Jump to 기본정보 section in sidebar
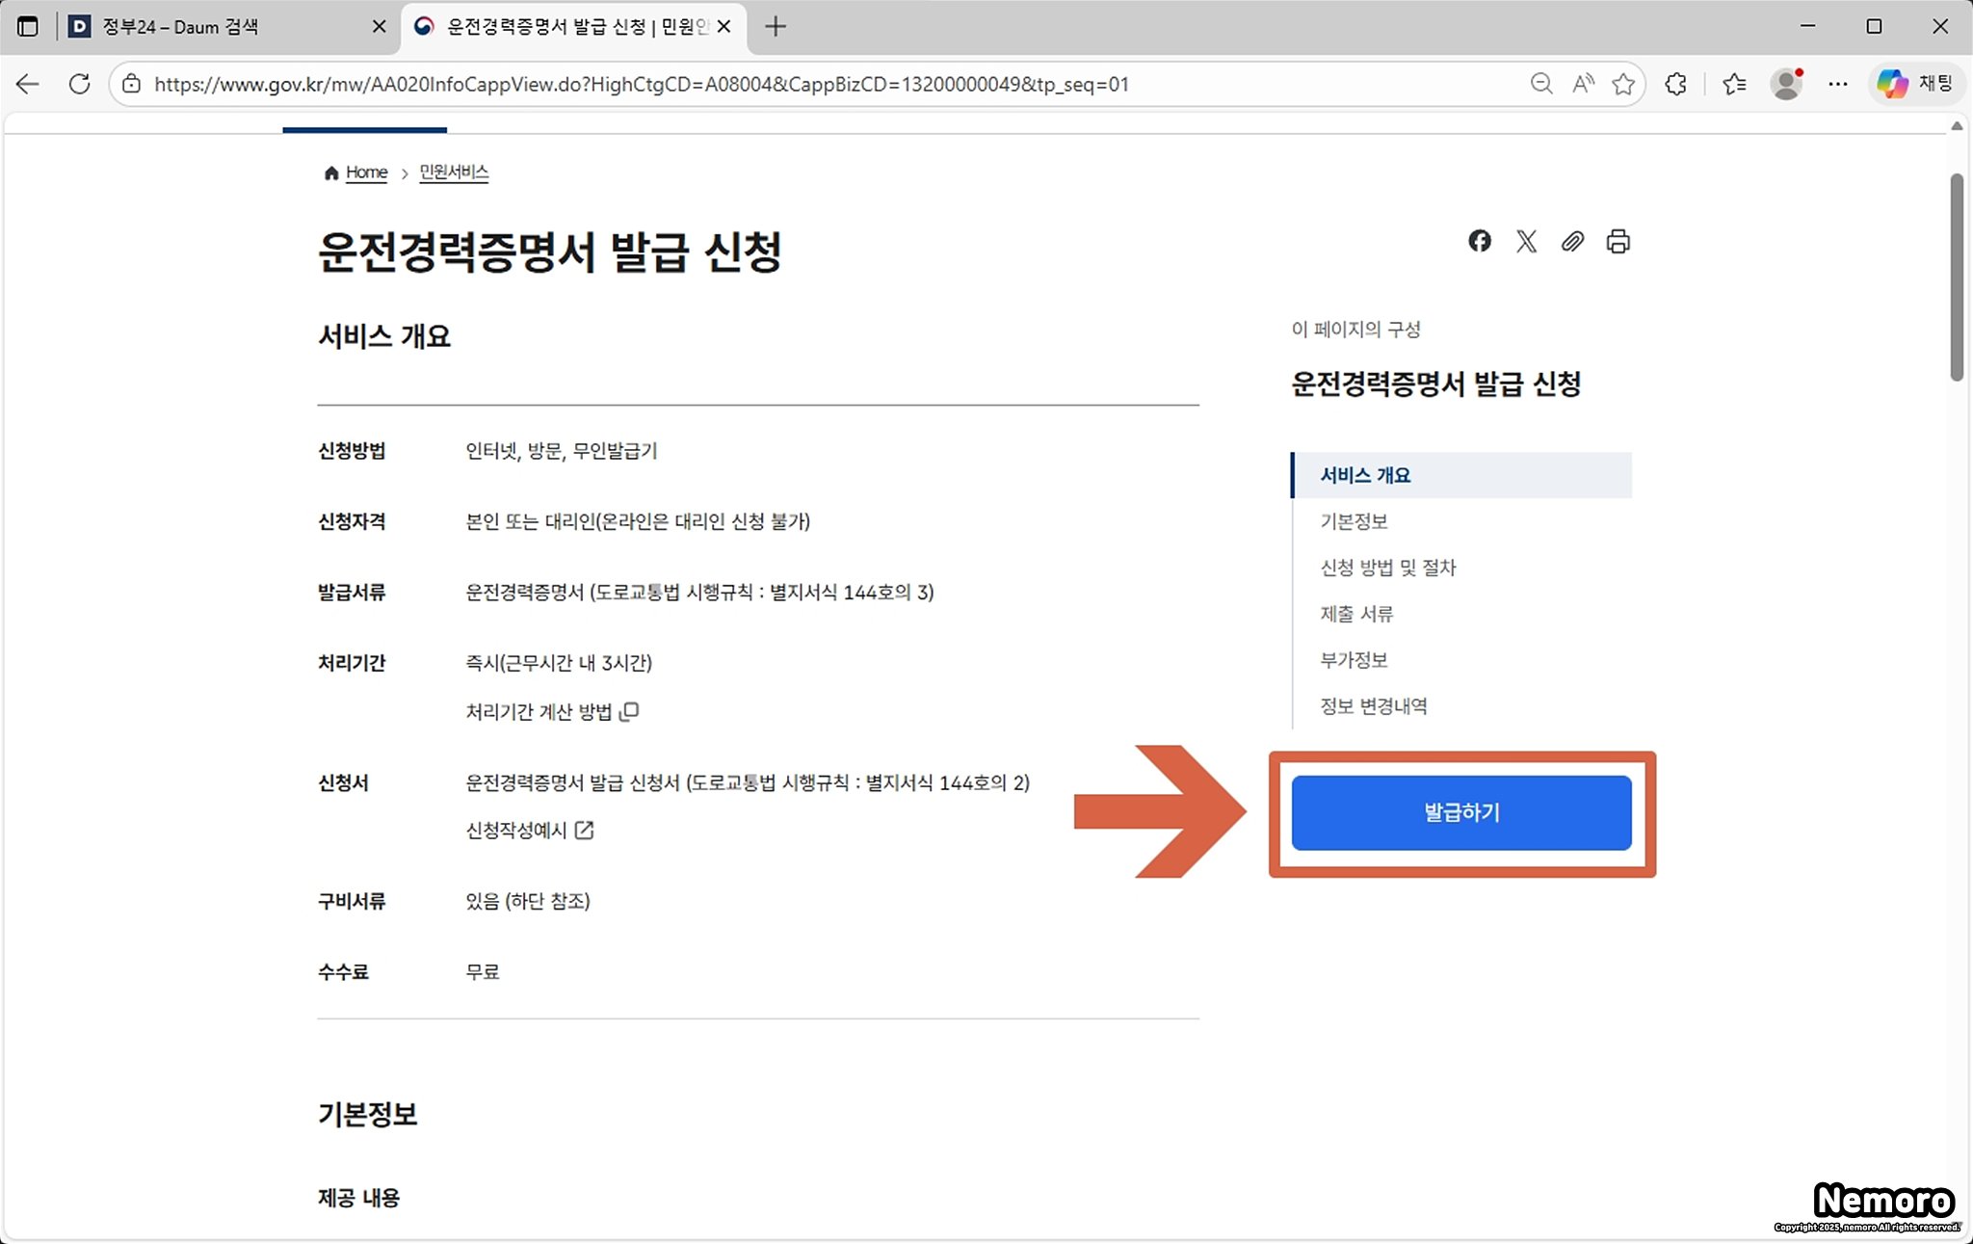 tap(1354, 521)
